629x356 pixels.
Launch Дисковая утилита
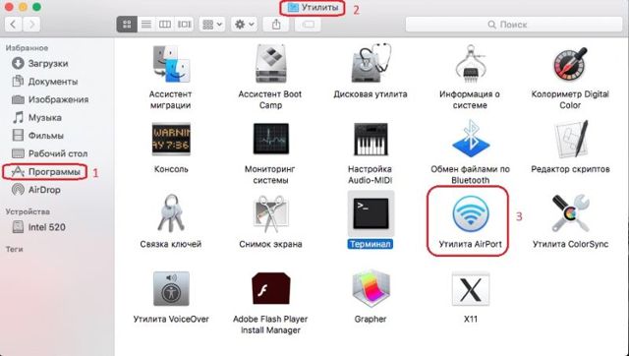coord(371,63)
